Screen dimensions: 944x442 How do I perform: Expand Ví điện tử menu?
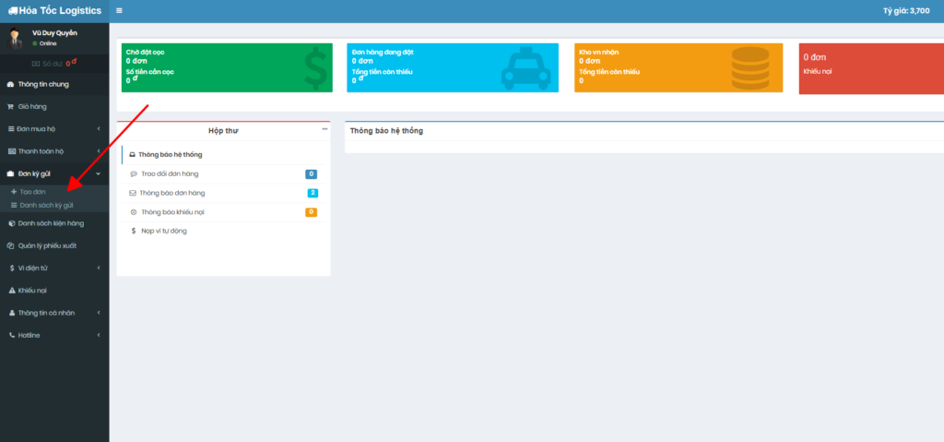54,269
